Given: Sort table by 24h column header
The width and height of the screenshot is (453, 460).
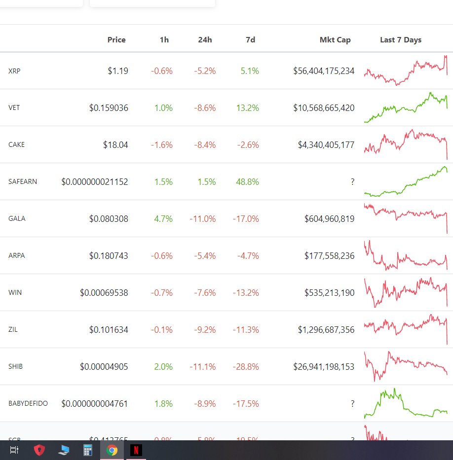Looking at the screenshot, I should [205, 39].
